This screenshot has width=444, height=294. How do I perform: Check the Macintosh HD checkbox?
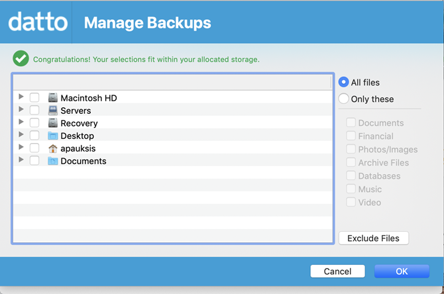34,98
